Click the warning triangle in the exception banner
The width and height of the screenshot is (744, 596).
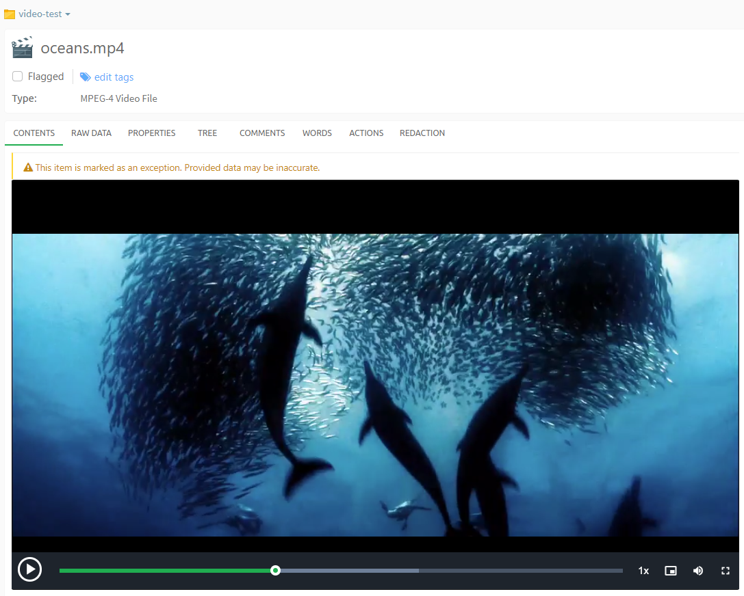(27, 167)
